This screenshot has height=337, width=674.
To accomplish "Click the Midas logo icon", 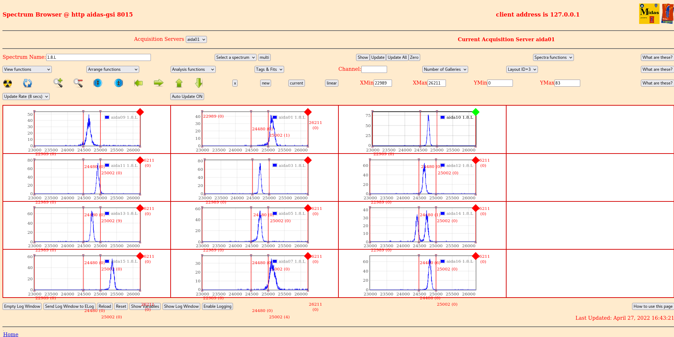I will 649,14.
